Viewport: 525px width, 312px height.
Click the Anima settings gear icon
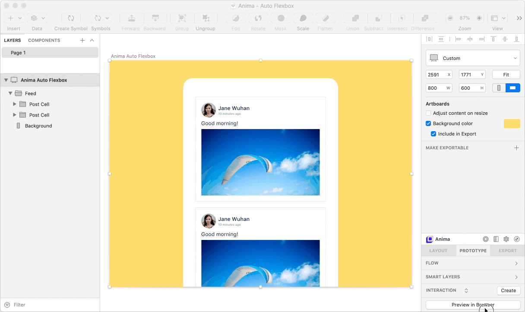[x=506, y=239]
